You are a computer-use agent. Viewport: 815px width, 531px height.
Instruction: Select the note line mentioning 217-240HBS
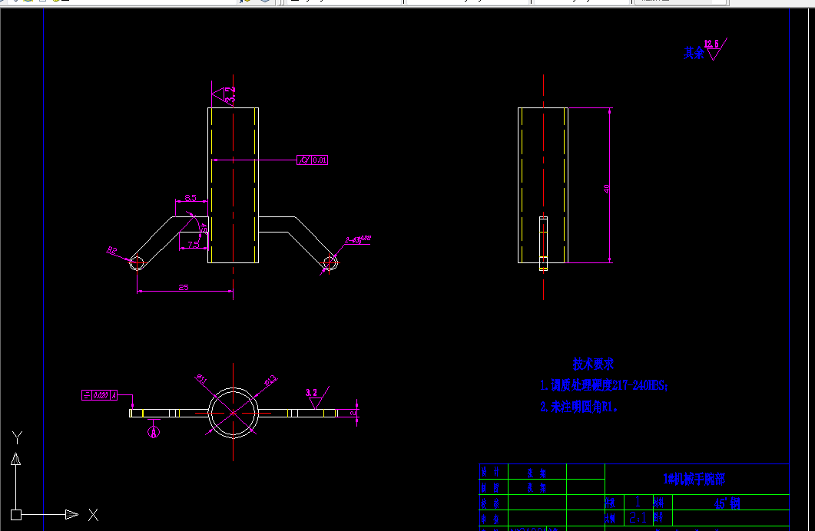click(x=604, y=386)
